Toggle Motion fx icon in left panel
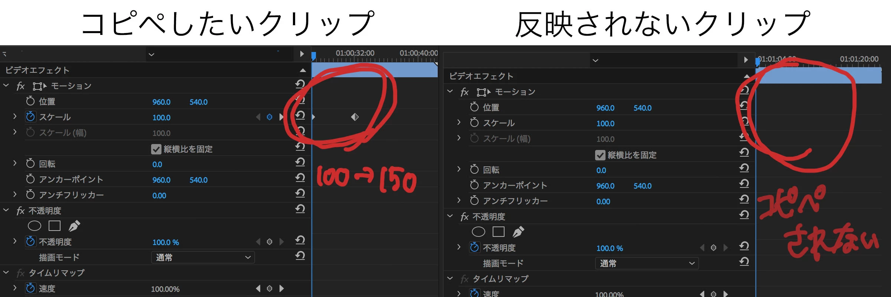891x297 pixels. (20, 86)
